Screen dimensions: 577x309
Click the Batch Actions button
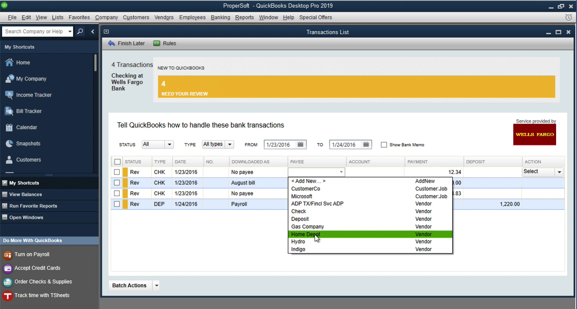pyautogui.click(x=130, y=286)
